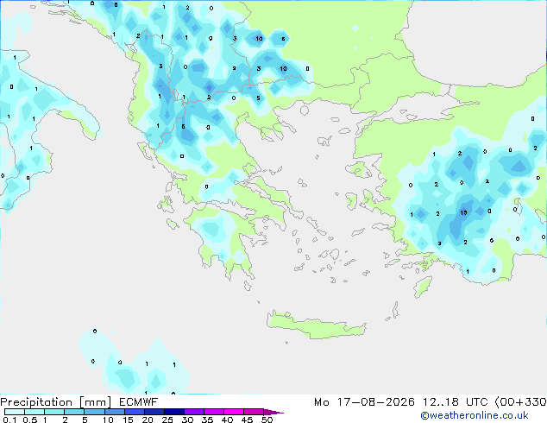Click the 30–35 mm purple legend swatch
This screenshot has width=547, height=423.
click(193, 412)
